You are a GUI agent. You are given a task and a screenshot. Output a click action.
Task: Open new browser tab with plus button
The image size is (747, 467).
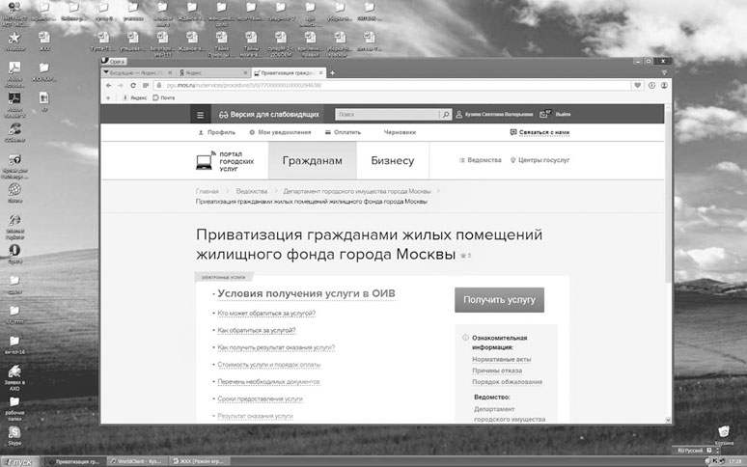pos(333,72)
